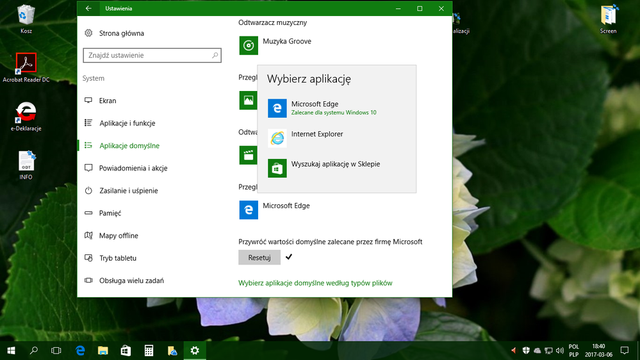This screenshot has height=360, width=640.
Task: Switch to Aplikacje i funkcje section
Action: pos(127,123)
